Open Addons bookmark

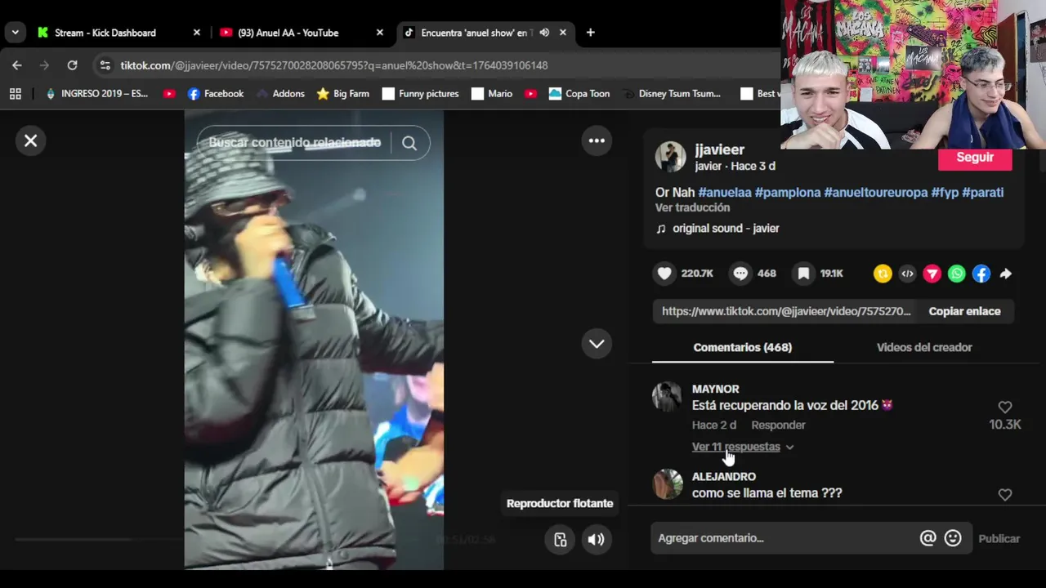coord(279,94)
